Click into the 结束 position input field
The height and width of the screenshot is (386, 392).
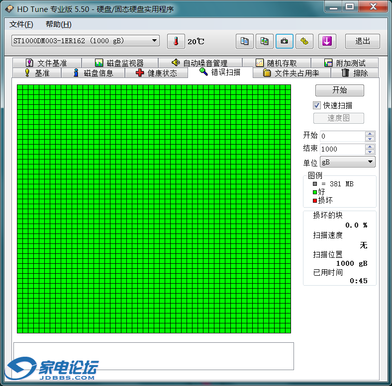click(342, 149)
